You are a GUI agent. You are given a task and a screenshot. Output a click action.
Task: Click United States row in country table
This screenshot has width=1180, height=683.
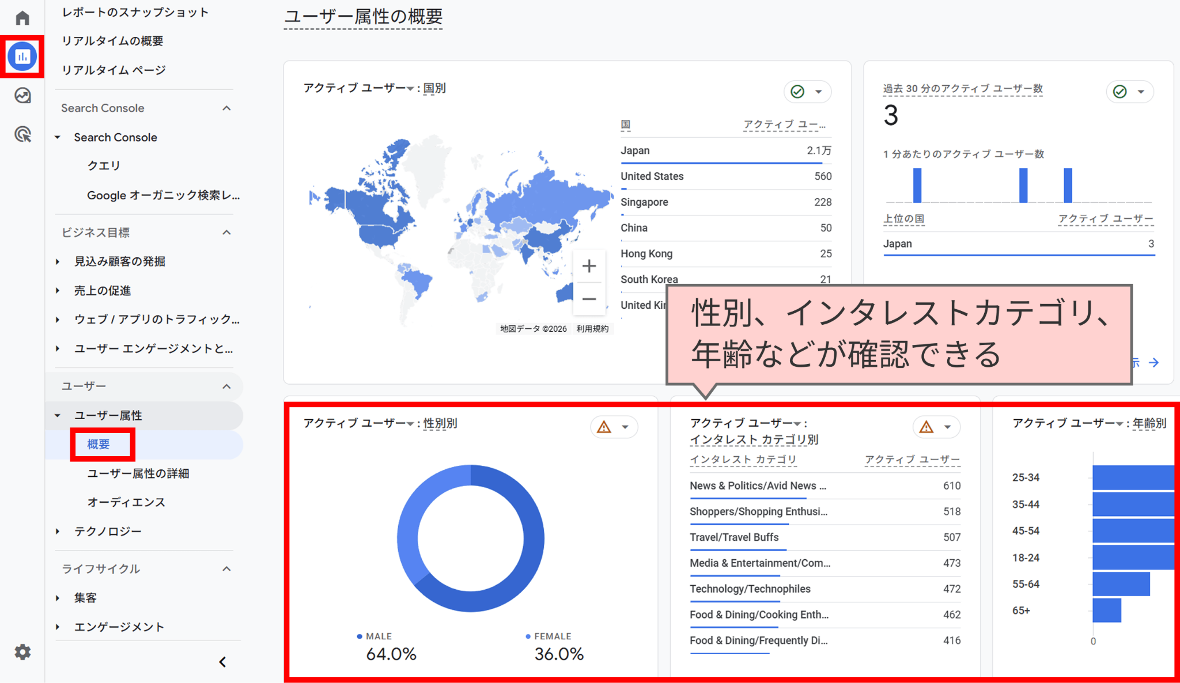tap(726, 176)
